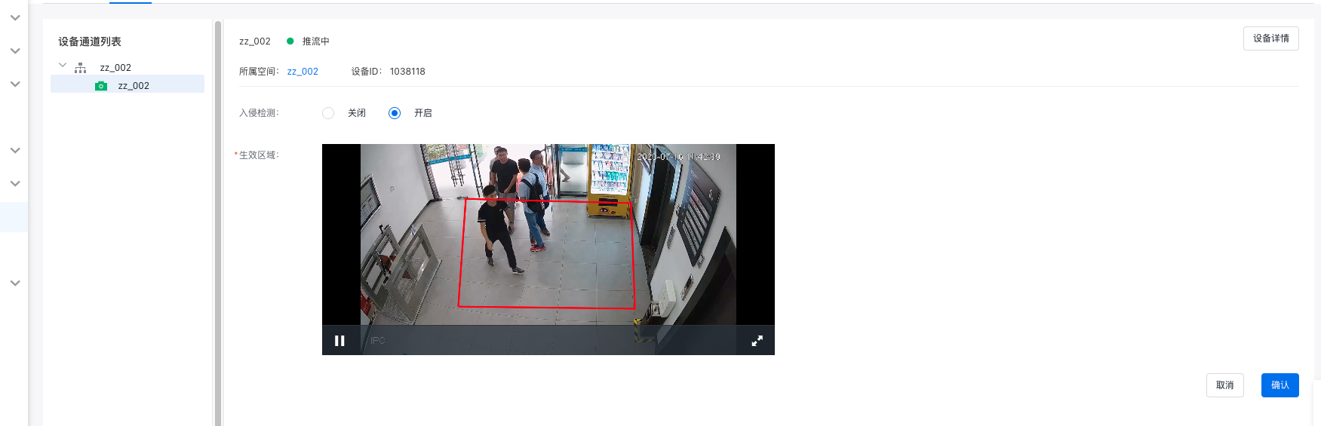This screenshot has height=426, width=1321.
Task: Click the network group icon beside zz_002
Action: (81, 68)
